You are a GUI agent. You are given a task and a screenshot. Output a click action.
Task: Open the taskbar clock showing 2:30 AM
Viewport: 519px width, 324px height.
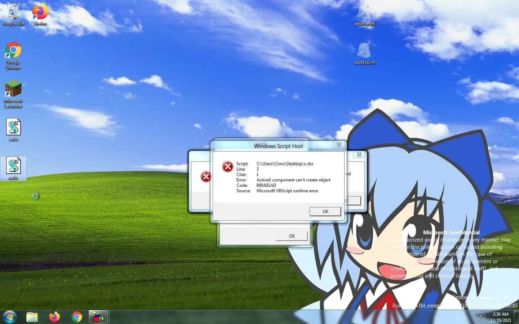click(501, 317)
